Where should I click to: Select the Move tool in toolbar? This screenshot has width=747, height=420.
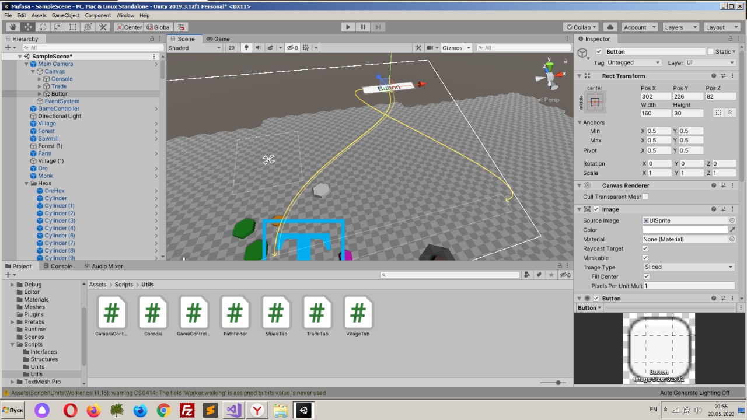(28, 27)
